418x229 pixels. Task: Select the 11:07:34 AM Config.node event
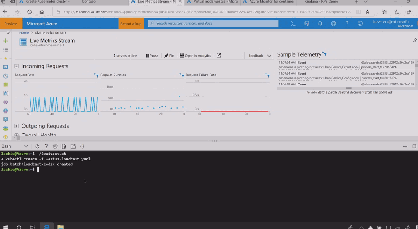(x=346, y=75)
